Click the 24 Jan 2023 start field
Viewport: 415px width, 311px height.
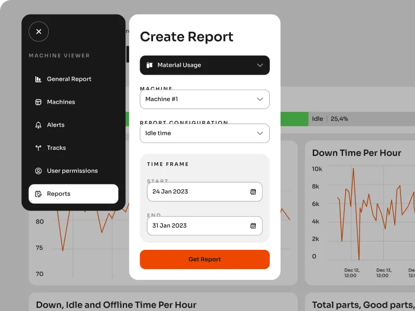[204, 192]
